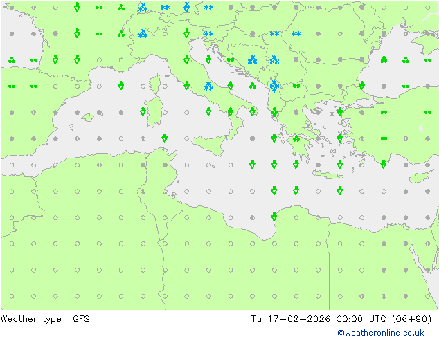This screenshot has height=339, width=439.
Task: Click the island of Crete
Action: pos(328,174)
